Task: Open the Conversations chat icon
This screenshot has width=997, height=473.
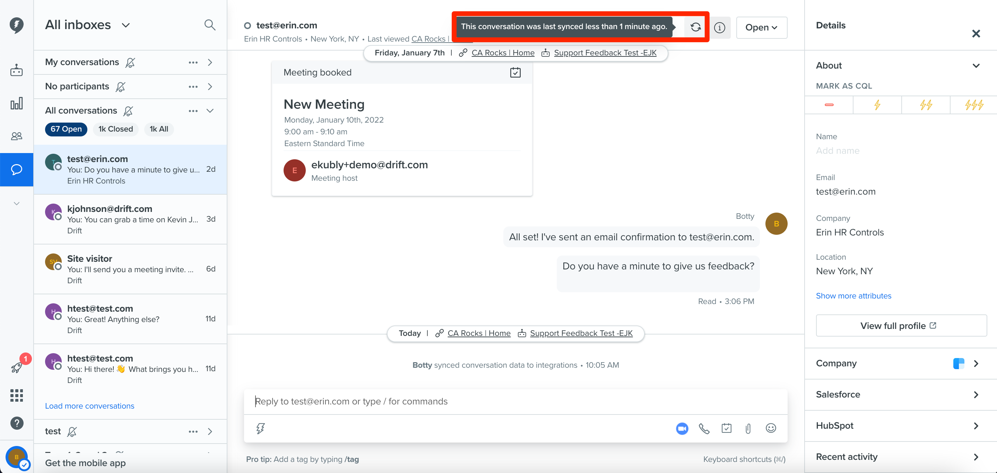Action: (x=17, y=169)
